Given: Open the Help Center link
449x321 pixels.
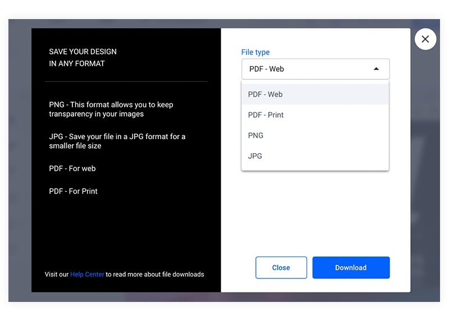Looking at the screenshot, I should tap(87, 274).
